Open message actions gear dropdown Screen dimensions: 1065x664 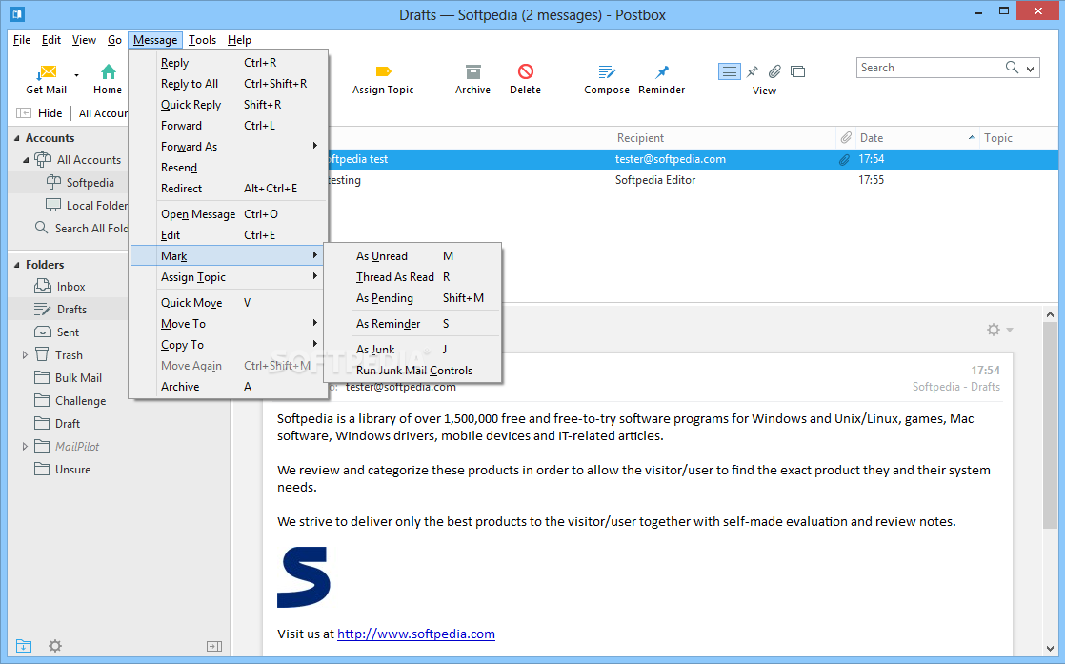[x=1000, y=330]
